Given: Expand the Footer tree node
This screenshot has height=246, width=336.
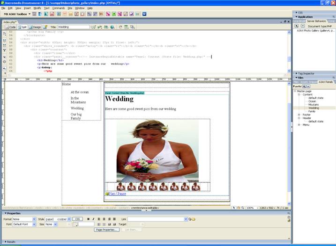Looking at the screenshot, I should pyautogui.click(x=299, y=115).
